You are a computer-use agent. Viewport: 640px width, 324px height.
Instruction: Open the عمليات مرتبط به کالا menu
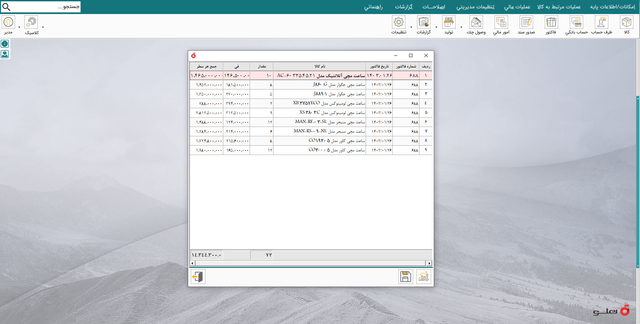click(x=559, y=7)
